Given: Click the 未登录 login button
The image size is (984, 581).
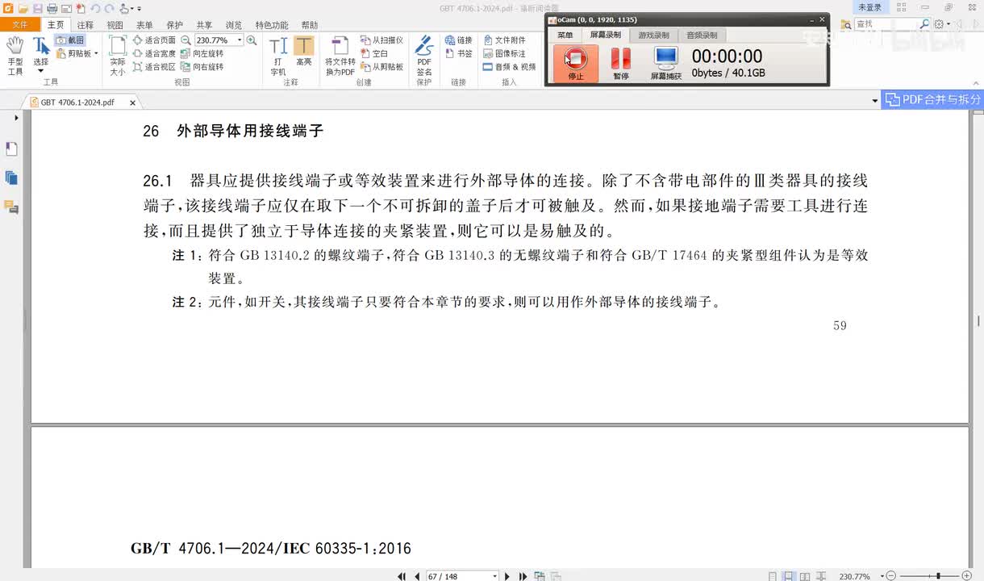Looking at the screenshot, I should pyautogui.click(x=870, y=7).
